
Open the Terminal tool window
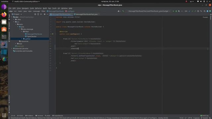[39, 116]
